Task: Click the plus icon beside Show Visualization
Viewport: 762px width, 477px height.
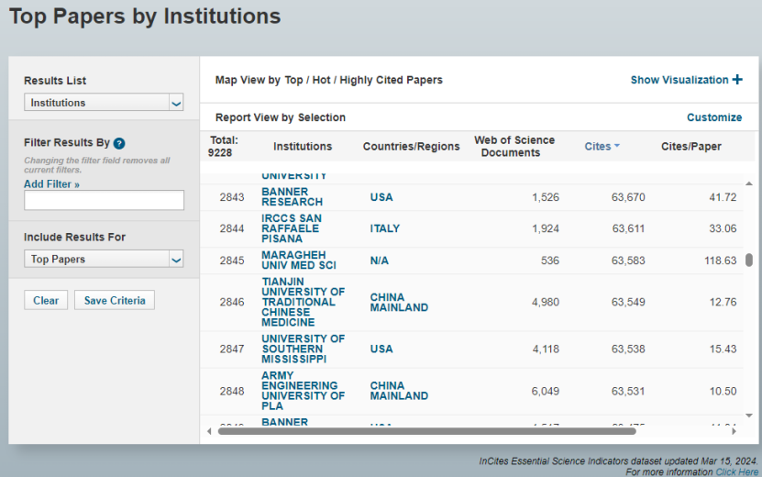Action: (737, 79)
